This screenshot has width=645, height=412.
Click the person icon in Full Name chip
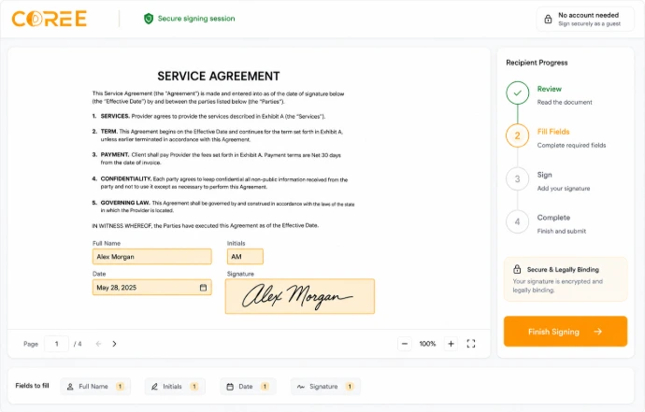pos(70,387)
